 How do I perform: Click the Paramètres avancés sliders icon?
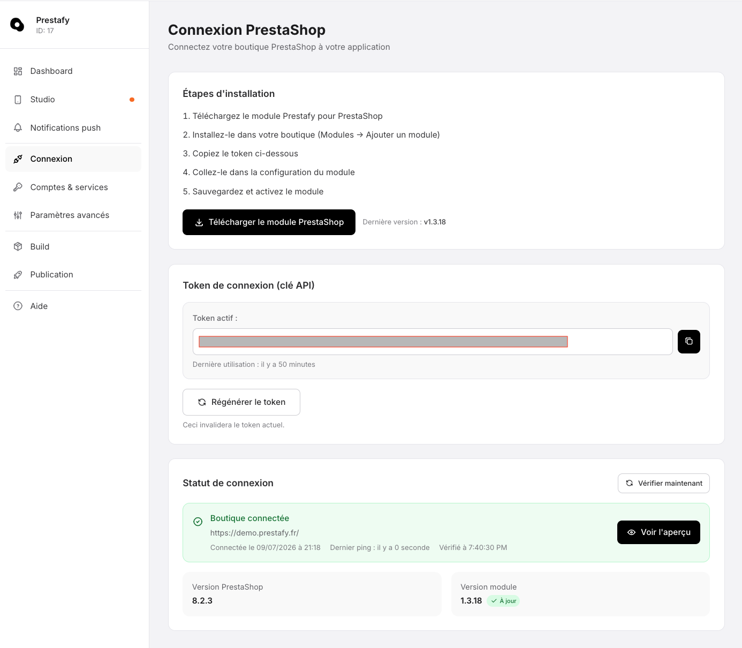tap(18, 215)
